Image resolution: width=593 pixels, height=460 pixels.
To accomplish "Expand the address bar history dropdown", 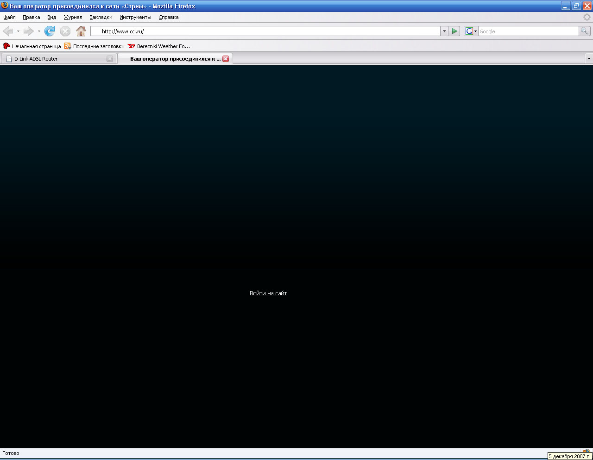I will (x=444, y=31).
